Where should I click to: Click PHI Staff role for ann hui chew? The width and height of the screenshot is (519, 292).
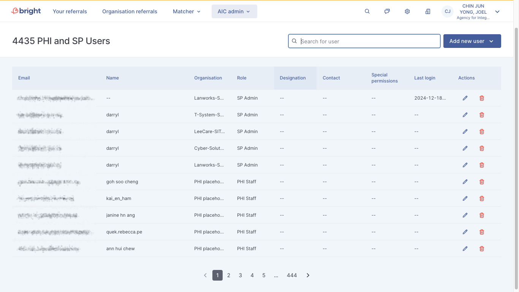247,249
